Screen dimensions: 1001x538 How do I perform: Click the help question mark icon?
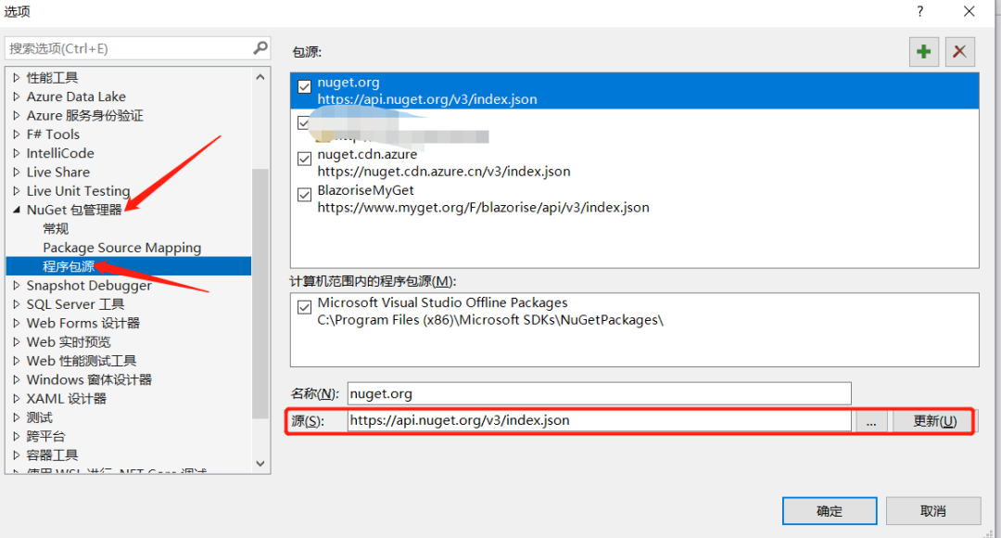click(920, 11)
